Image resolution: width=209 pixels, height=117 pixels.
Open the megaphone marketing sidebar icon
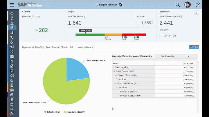point(12,47)
